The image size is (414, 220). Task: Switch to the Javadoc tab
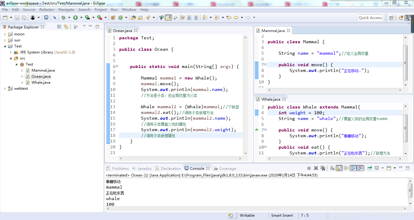pyautogui.click(x=142, y=169)
